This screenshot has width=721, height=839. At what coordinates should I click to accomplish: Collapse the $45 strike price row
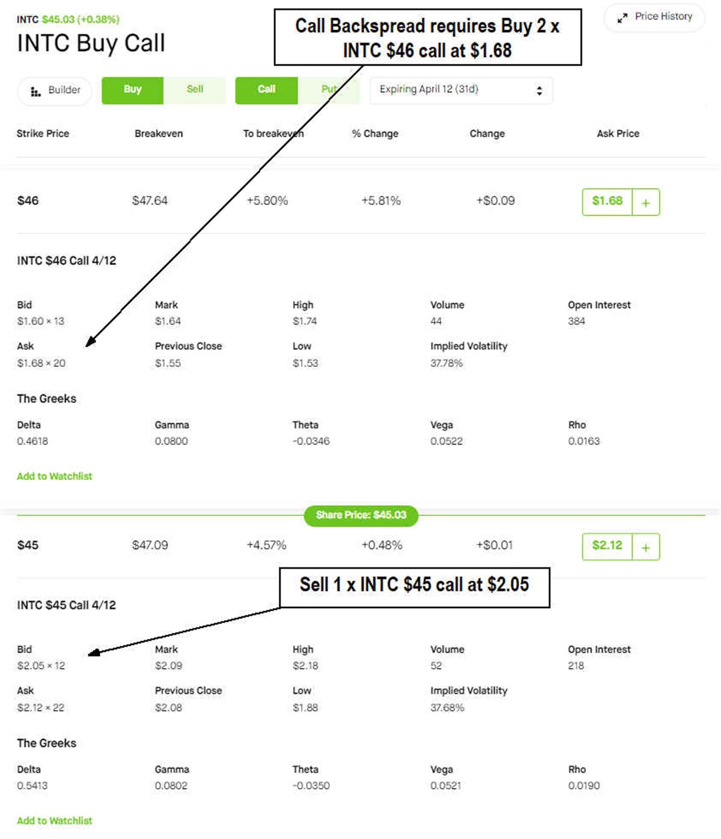tap(28, 546)
